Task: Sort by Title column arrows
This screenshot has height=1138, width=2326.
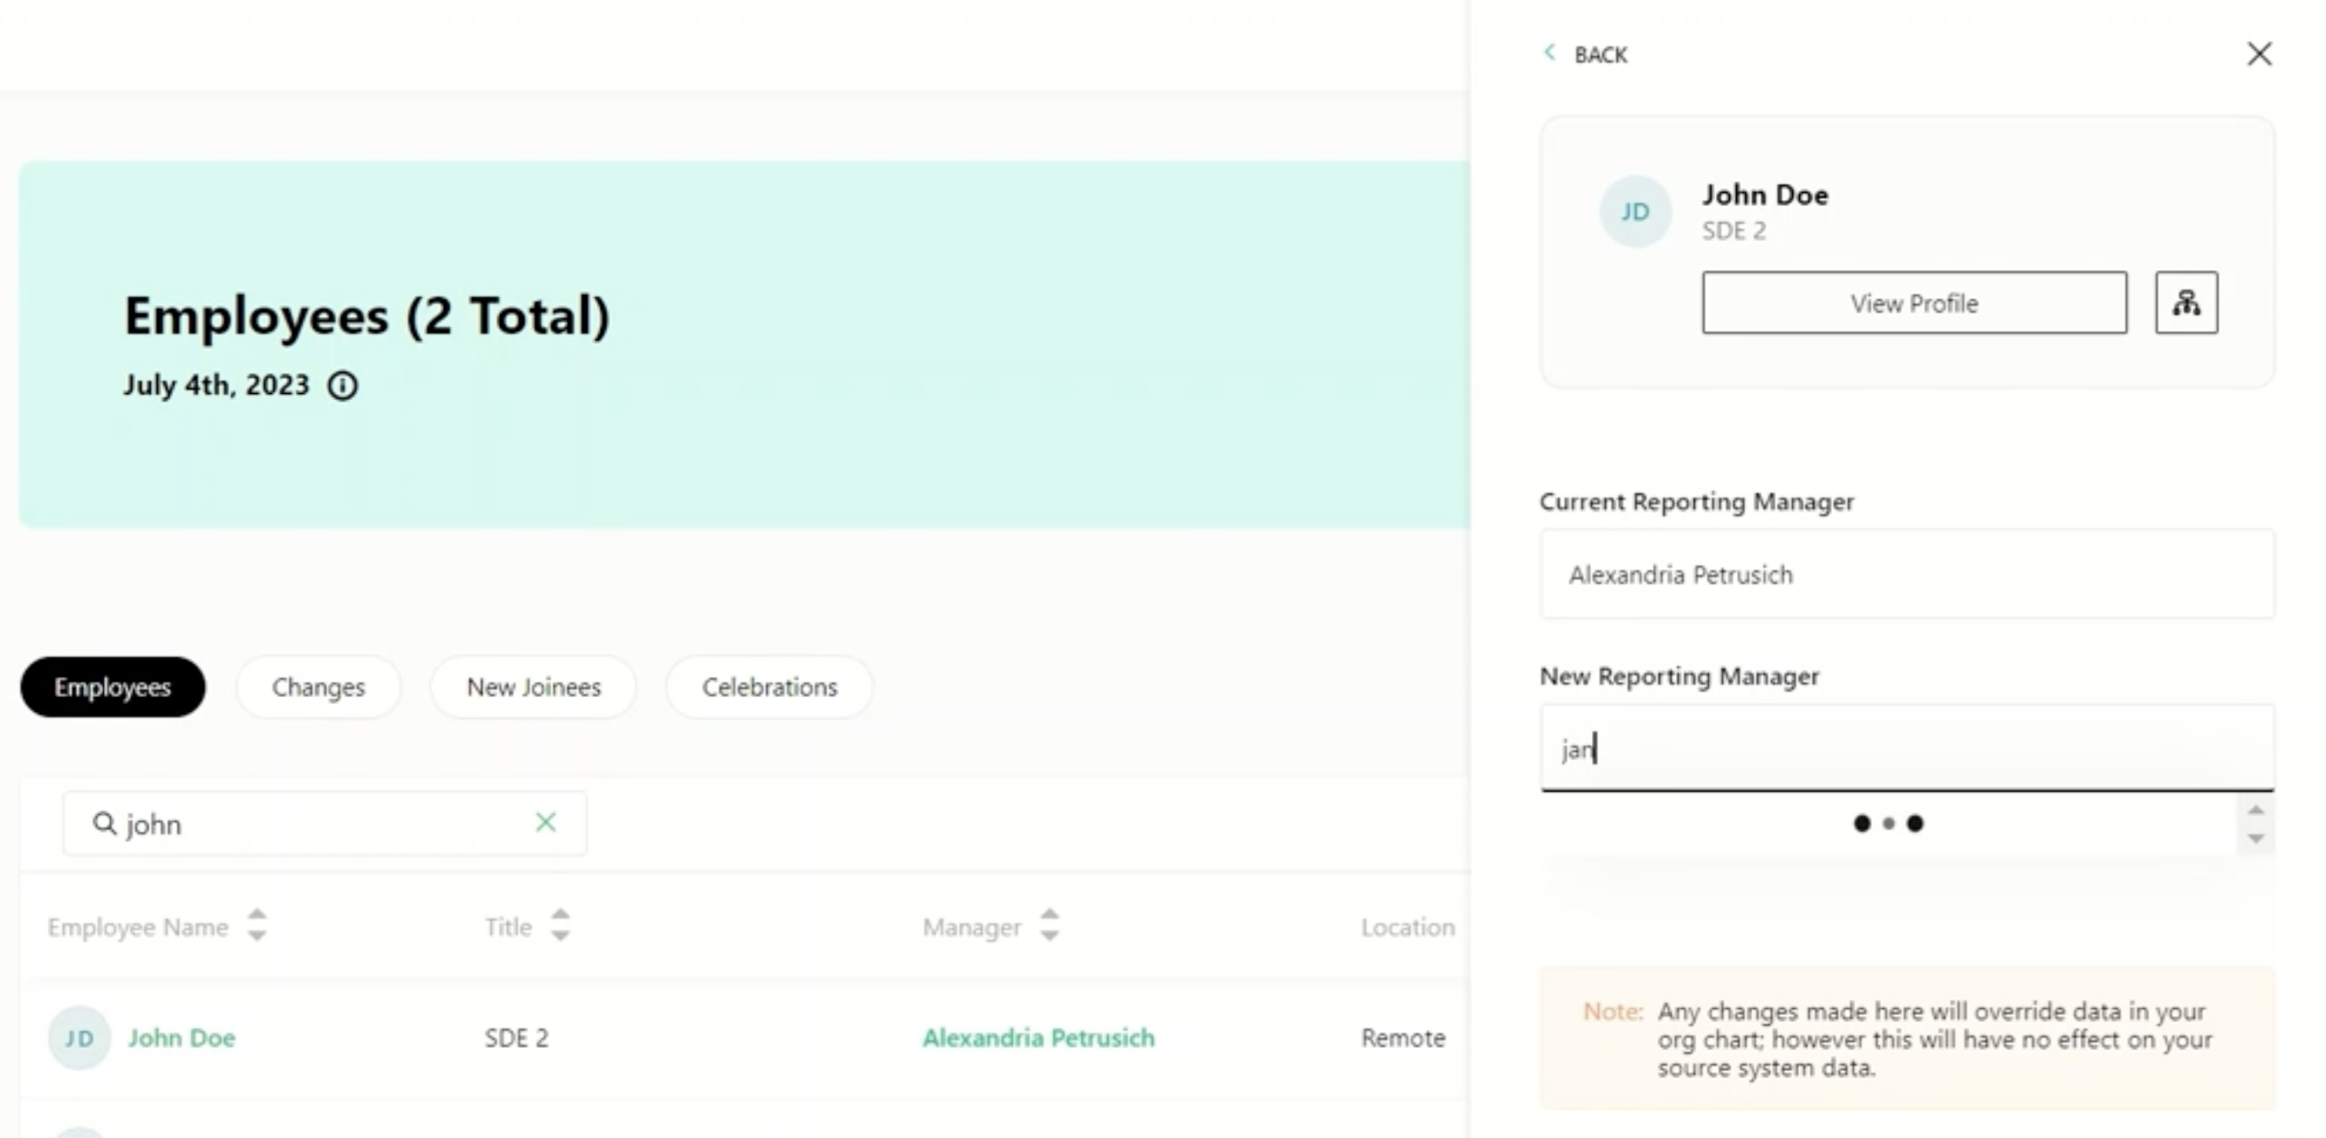Action: point(561,925)
